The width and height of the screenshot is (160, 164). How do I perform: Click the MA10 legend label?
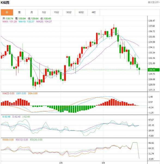coord(26,22)
